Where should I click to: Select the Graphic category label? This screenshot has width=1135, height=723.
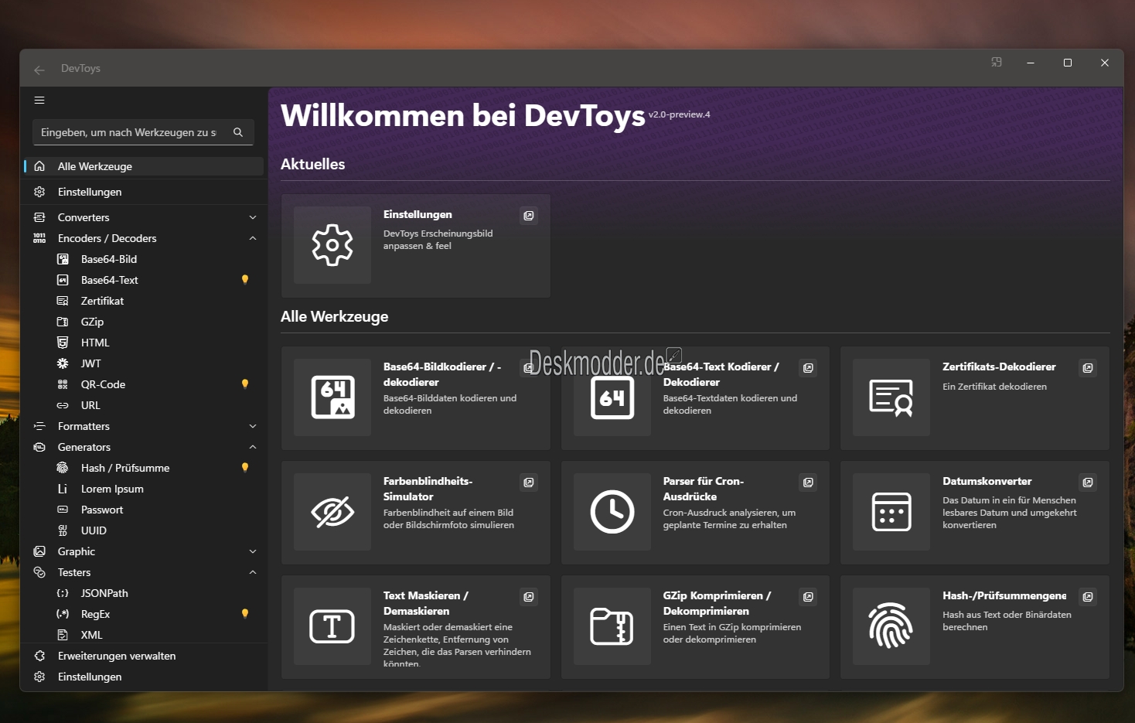[x=77, y=551]
